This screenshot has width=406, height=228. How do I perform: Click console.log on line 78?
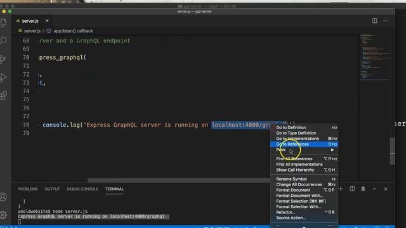[61, 125]
